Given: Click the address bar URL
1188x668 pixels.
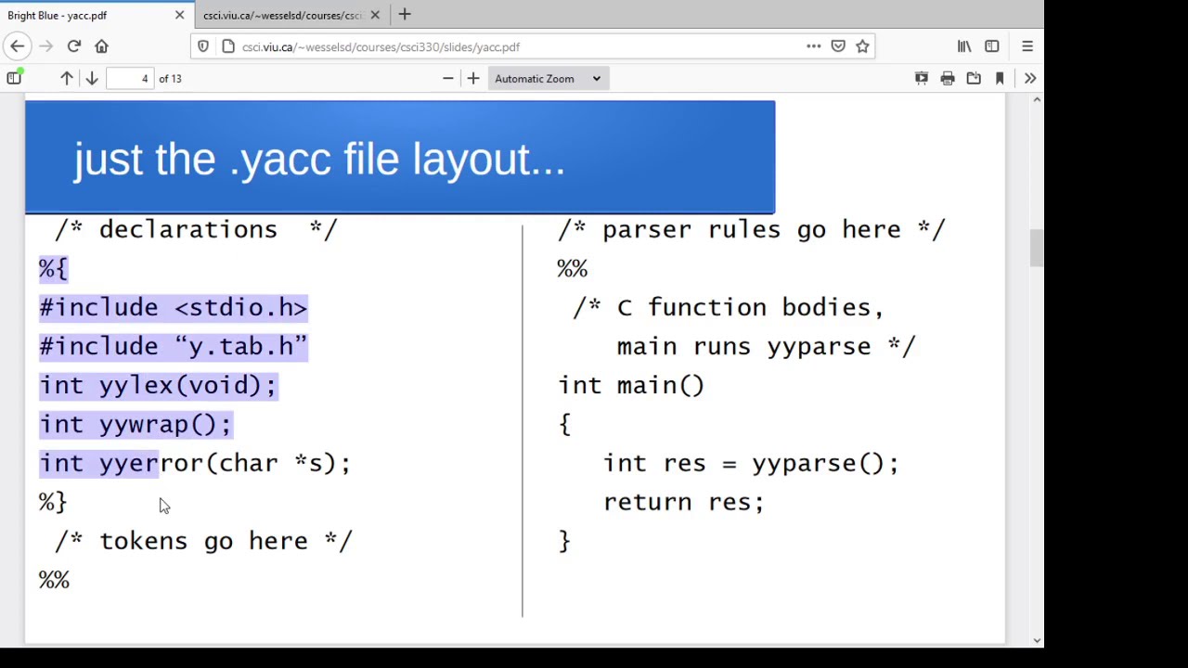Looking at the screenshot, I should point(381,46).
